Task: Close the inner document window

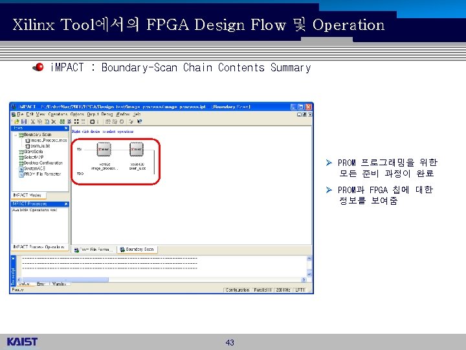Action: 309,114
